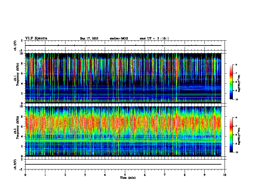Image resolution: width=253 pixels, height=196 pixels.
Task: Click the '9' tick on the time axis
Action: (x=204, y=175)
